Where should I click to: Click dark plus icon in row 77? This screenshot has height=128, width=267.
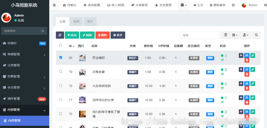(x=241, y=97)
